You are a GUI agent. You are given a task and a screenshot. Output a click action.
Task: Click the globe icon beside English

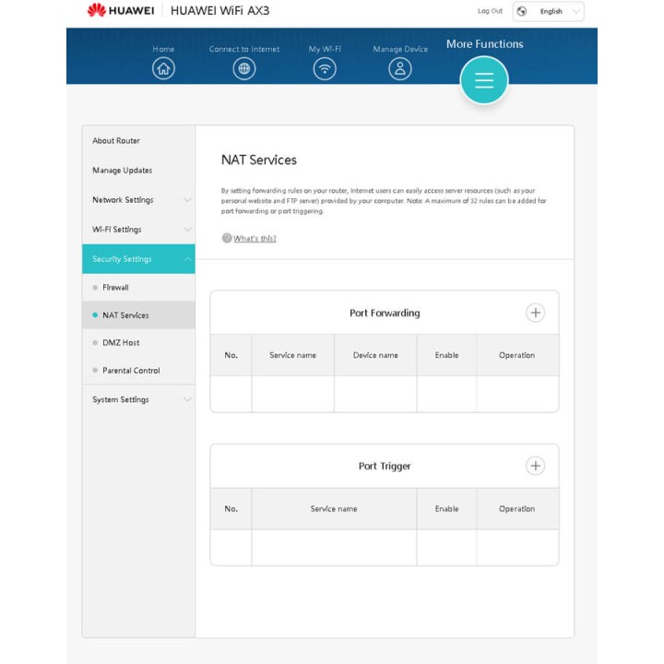click(522, 11)
